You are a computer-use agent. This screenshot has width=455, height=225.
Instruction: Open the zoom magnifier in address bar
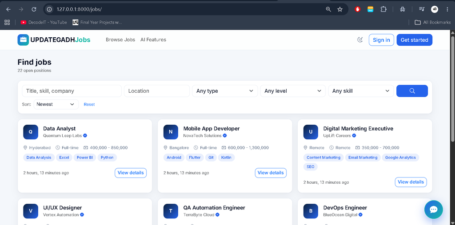coord(328,9)
